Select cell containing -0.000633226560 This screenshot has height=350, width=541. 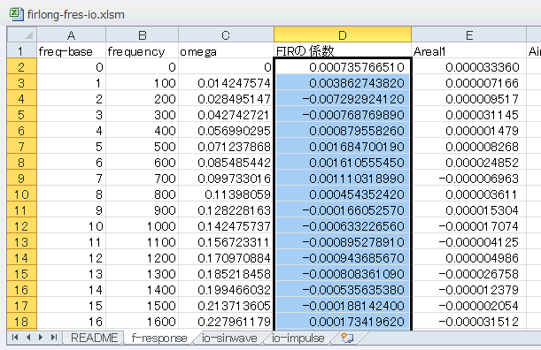343,226
